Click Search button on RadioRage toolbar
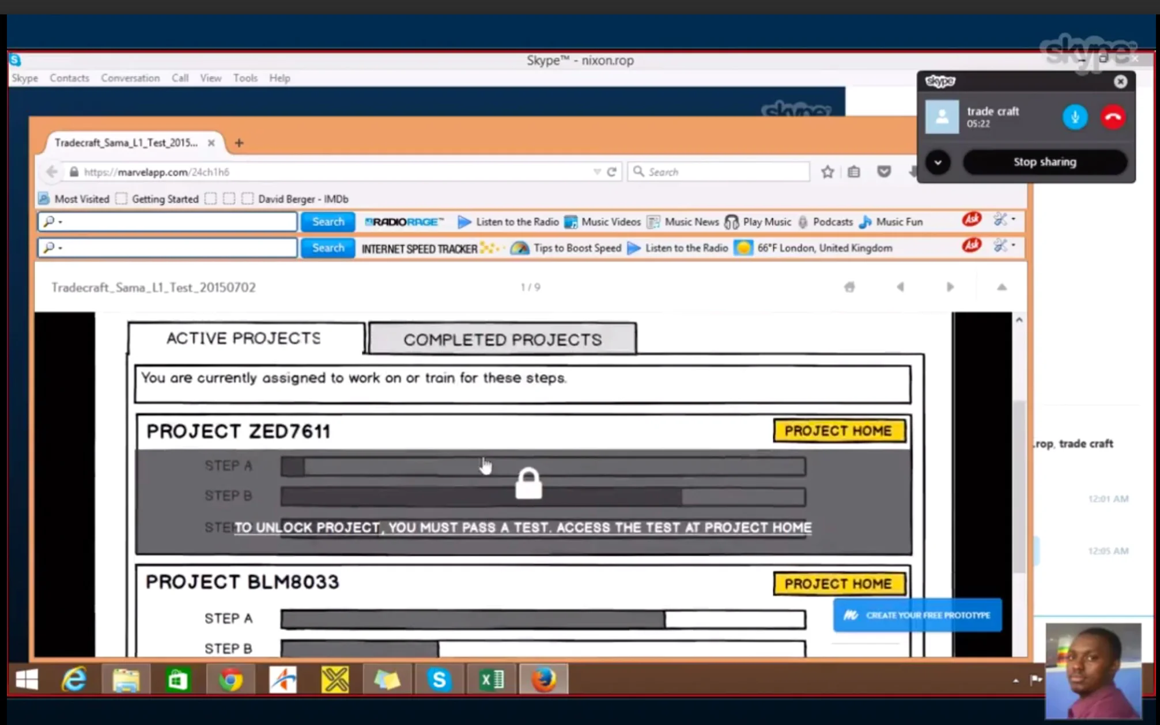The width and height of the screenshot is (1160, 725). [x=328, y=221]
